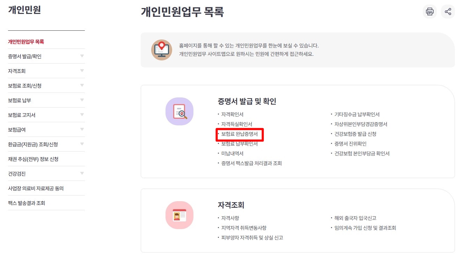Expand the 건강검진 sidebar section
Image resolution: width=463 pixels, height=256 pixels.
[82, 173]
